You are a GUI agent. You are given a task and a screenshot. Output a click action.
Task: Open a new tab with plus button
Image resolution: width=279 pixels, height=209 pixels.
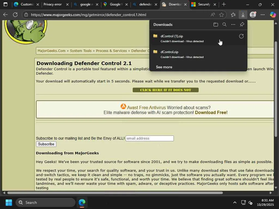click(224, 4)
